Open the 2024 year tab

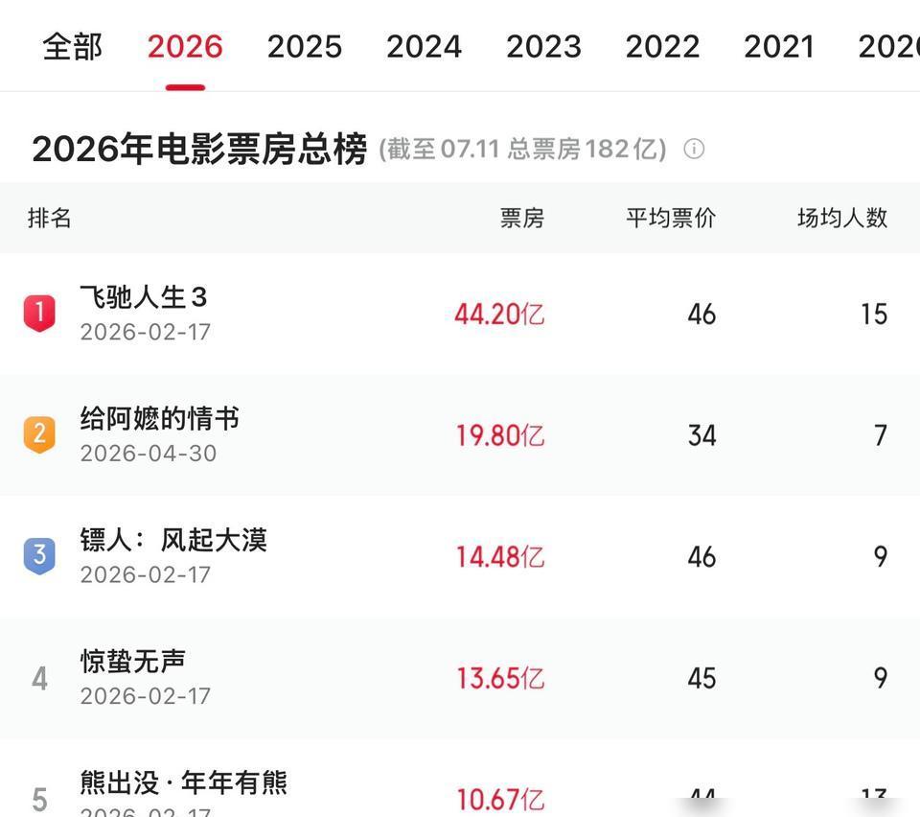[424, 46]
